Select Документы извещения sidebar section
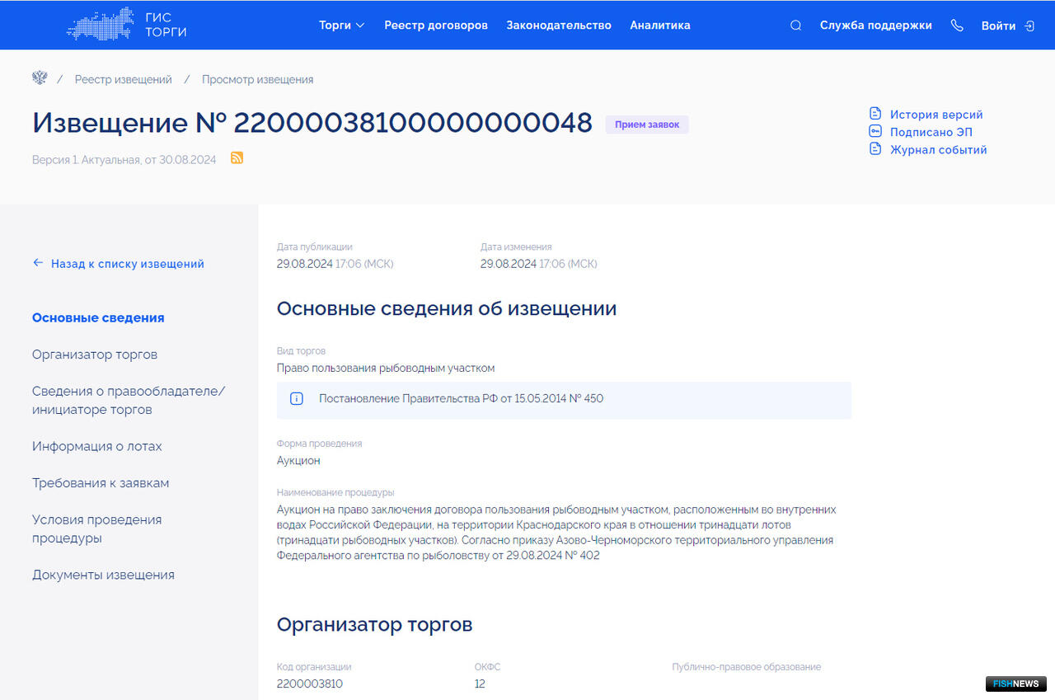 click(x=103, y=575)
